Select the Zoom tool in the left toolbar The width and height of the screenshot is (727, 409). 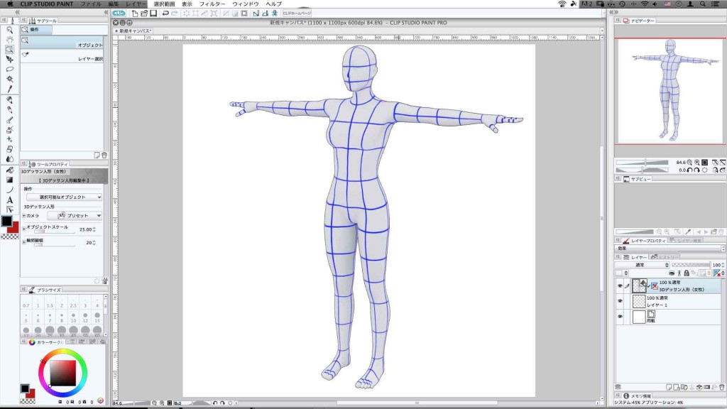pos(9,30)
